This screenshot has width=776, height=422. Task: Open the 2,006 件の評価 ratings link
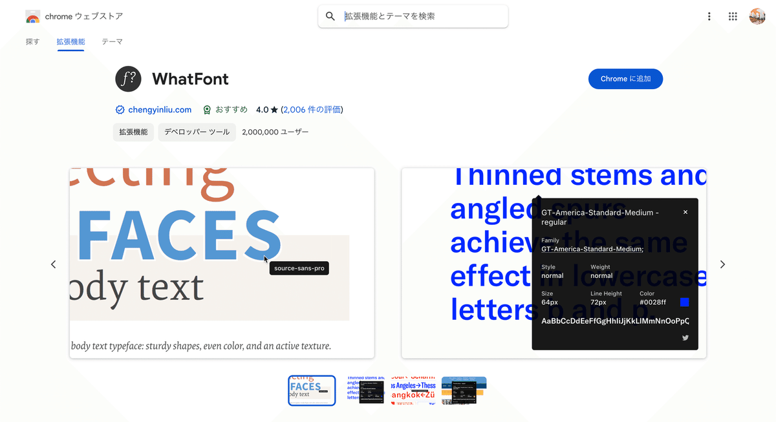[x=312, y=110]
